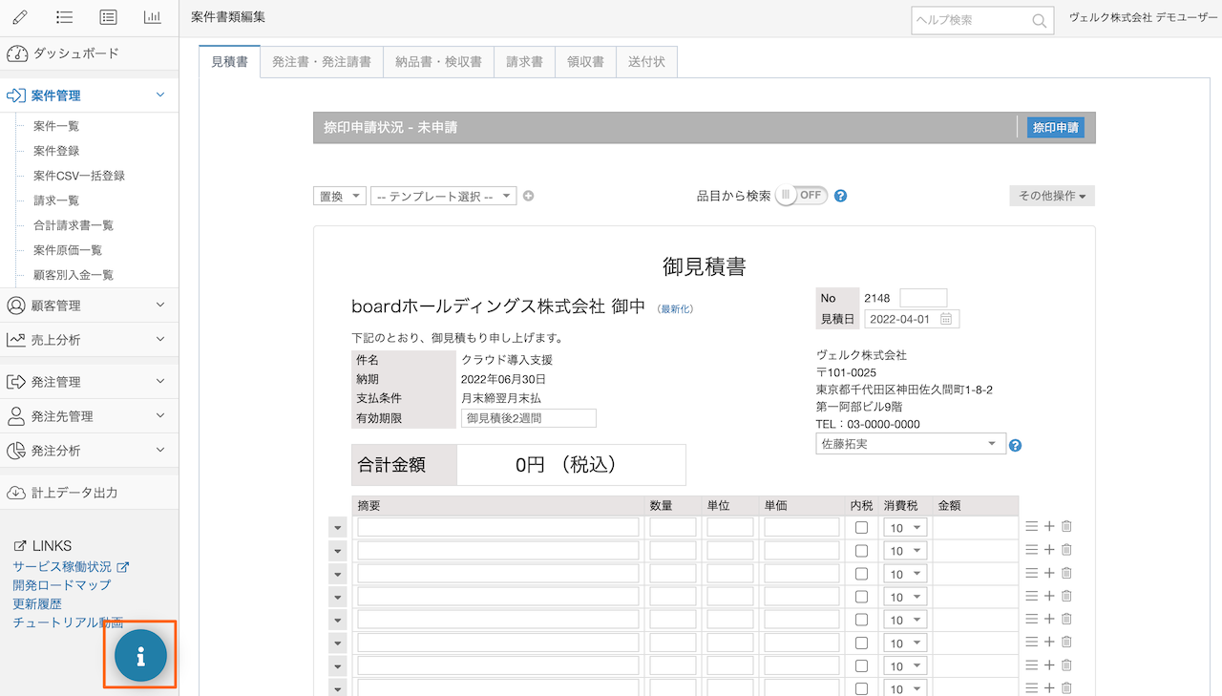Click reorder handle on second item row
The height and width of the screenshot is (696, 1222).
click(1031, 550)
